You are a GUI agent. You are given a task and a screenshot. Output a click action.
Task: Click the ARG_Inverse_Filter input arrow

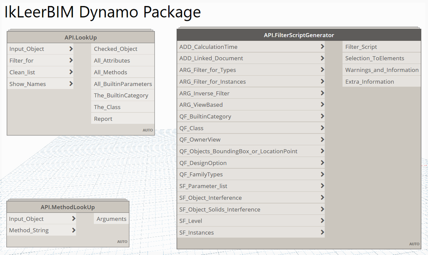(x=322, y=93)
